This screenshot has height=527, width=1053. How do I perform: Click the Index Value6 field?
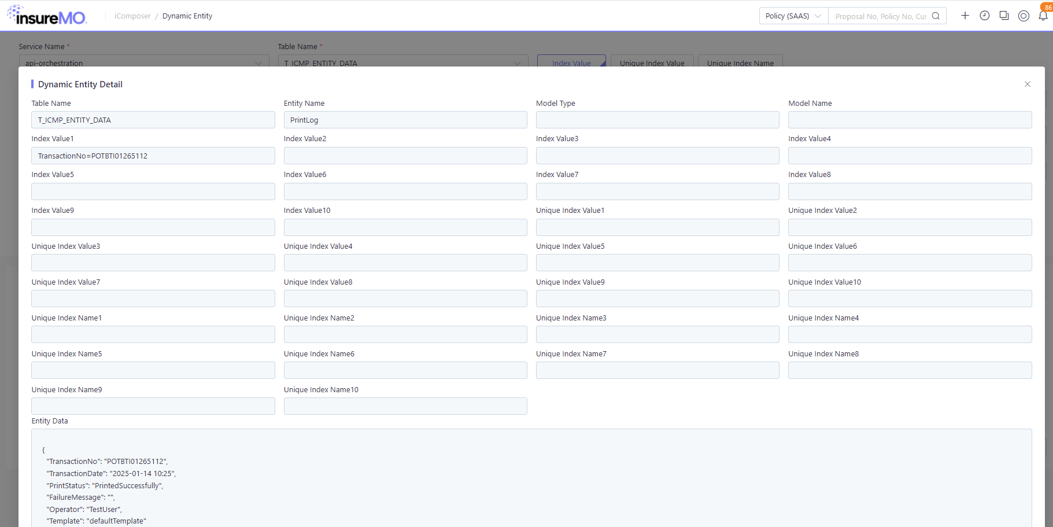pos(405,191)
